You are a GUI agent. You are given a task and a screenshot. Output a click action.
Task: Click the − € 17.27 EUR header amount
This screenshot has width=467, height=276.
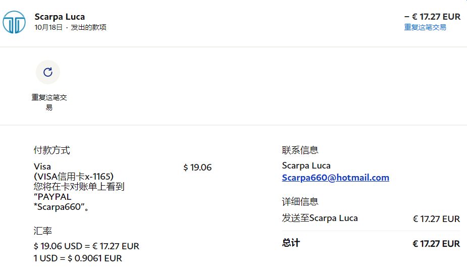[432, 17]
